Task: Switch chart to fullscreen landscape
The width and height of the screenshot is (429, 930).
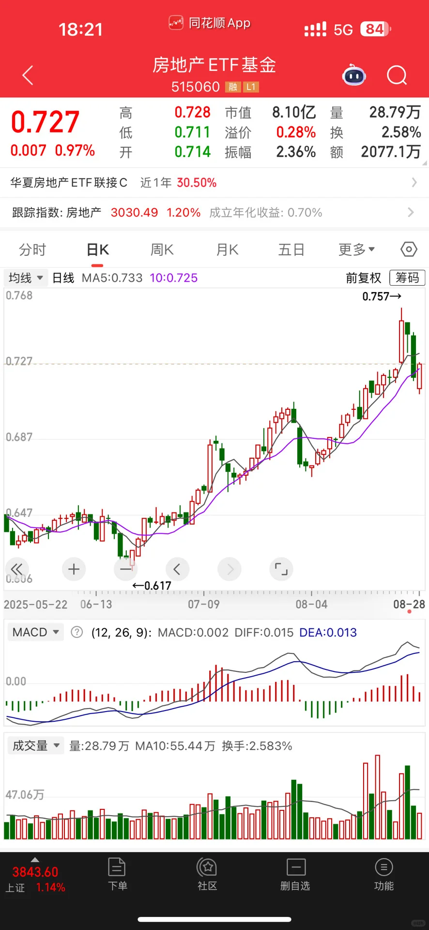Action: click(281, 569)
